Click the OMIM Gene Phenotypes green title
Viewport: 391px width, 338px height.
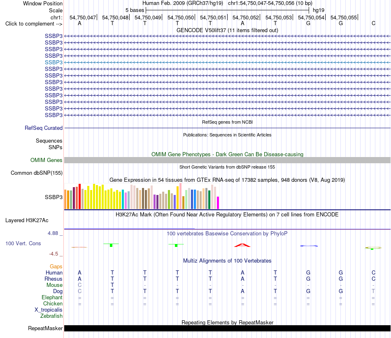coord(227,155)
